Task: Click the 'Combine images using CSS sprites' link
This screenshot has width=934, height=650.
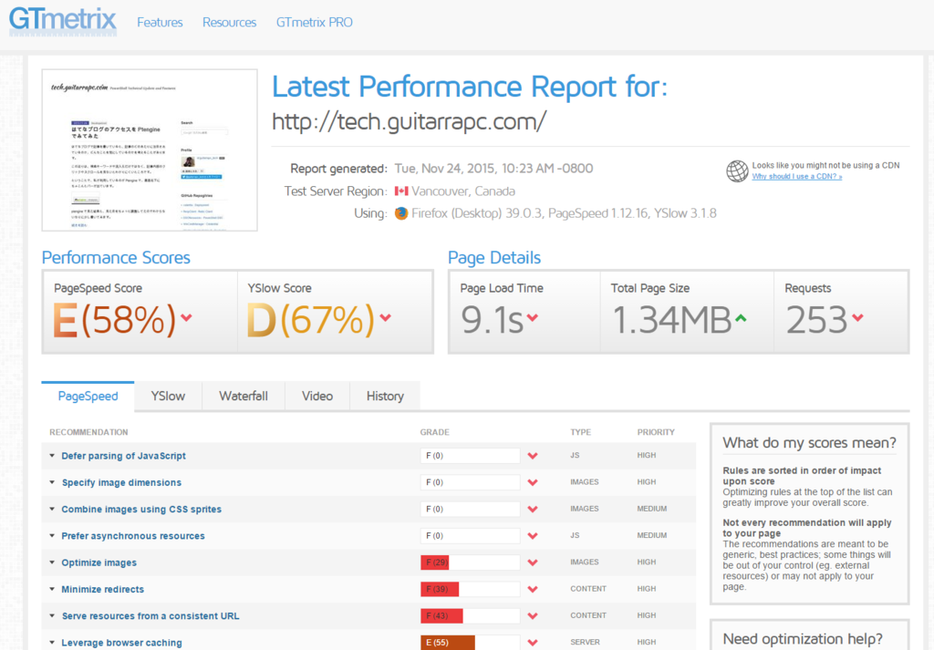Action: click(x=141, y=510)
